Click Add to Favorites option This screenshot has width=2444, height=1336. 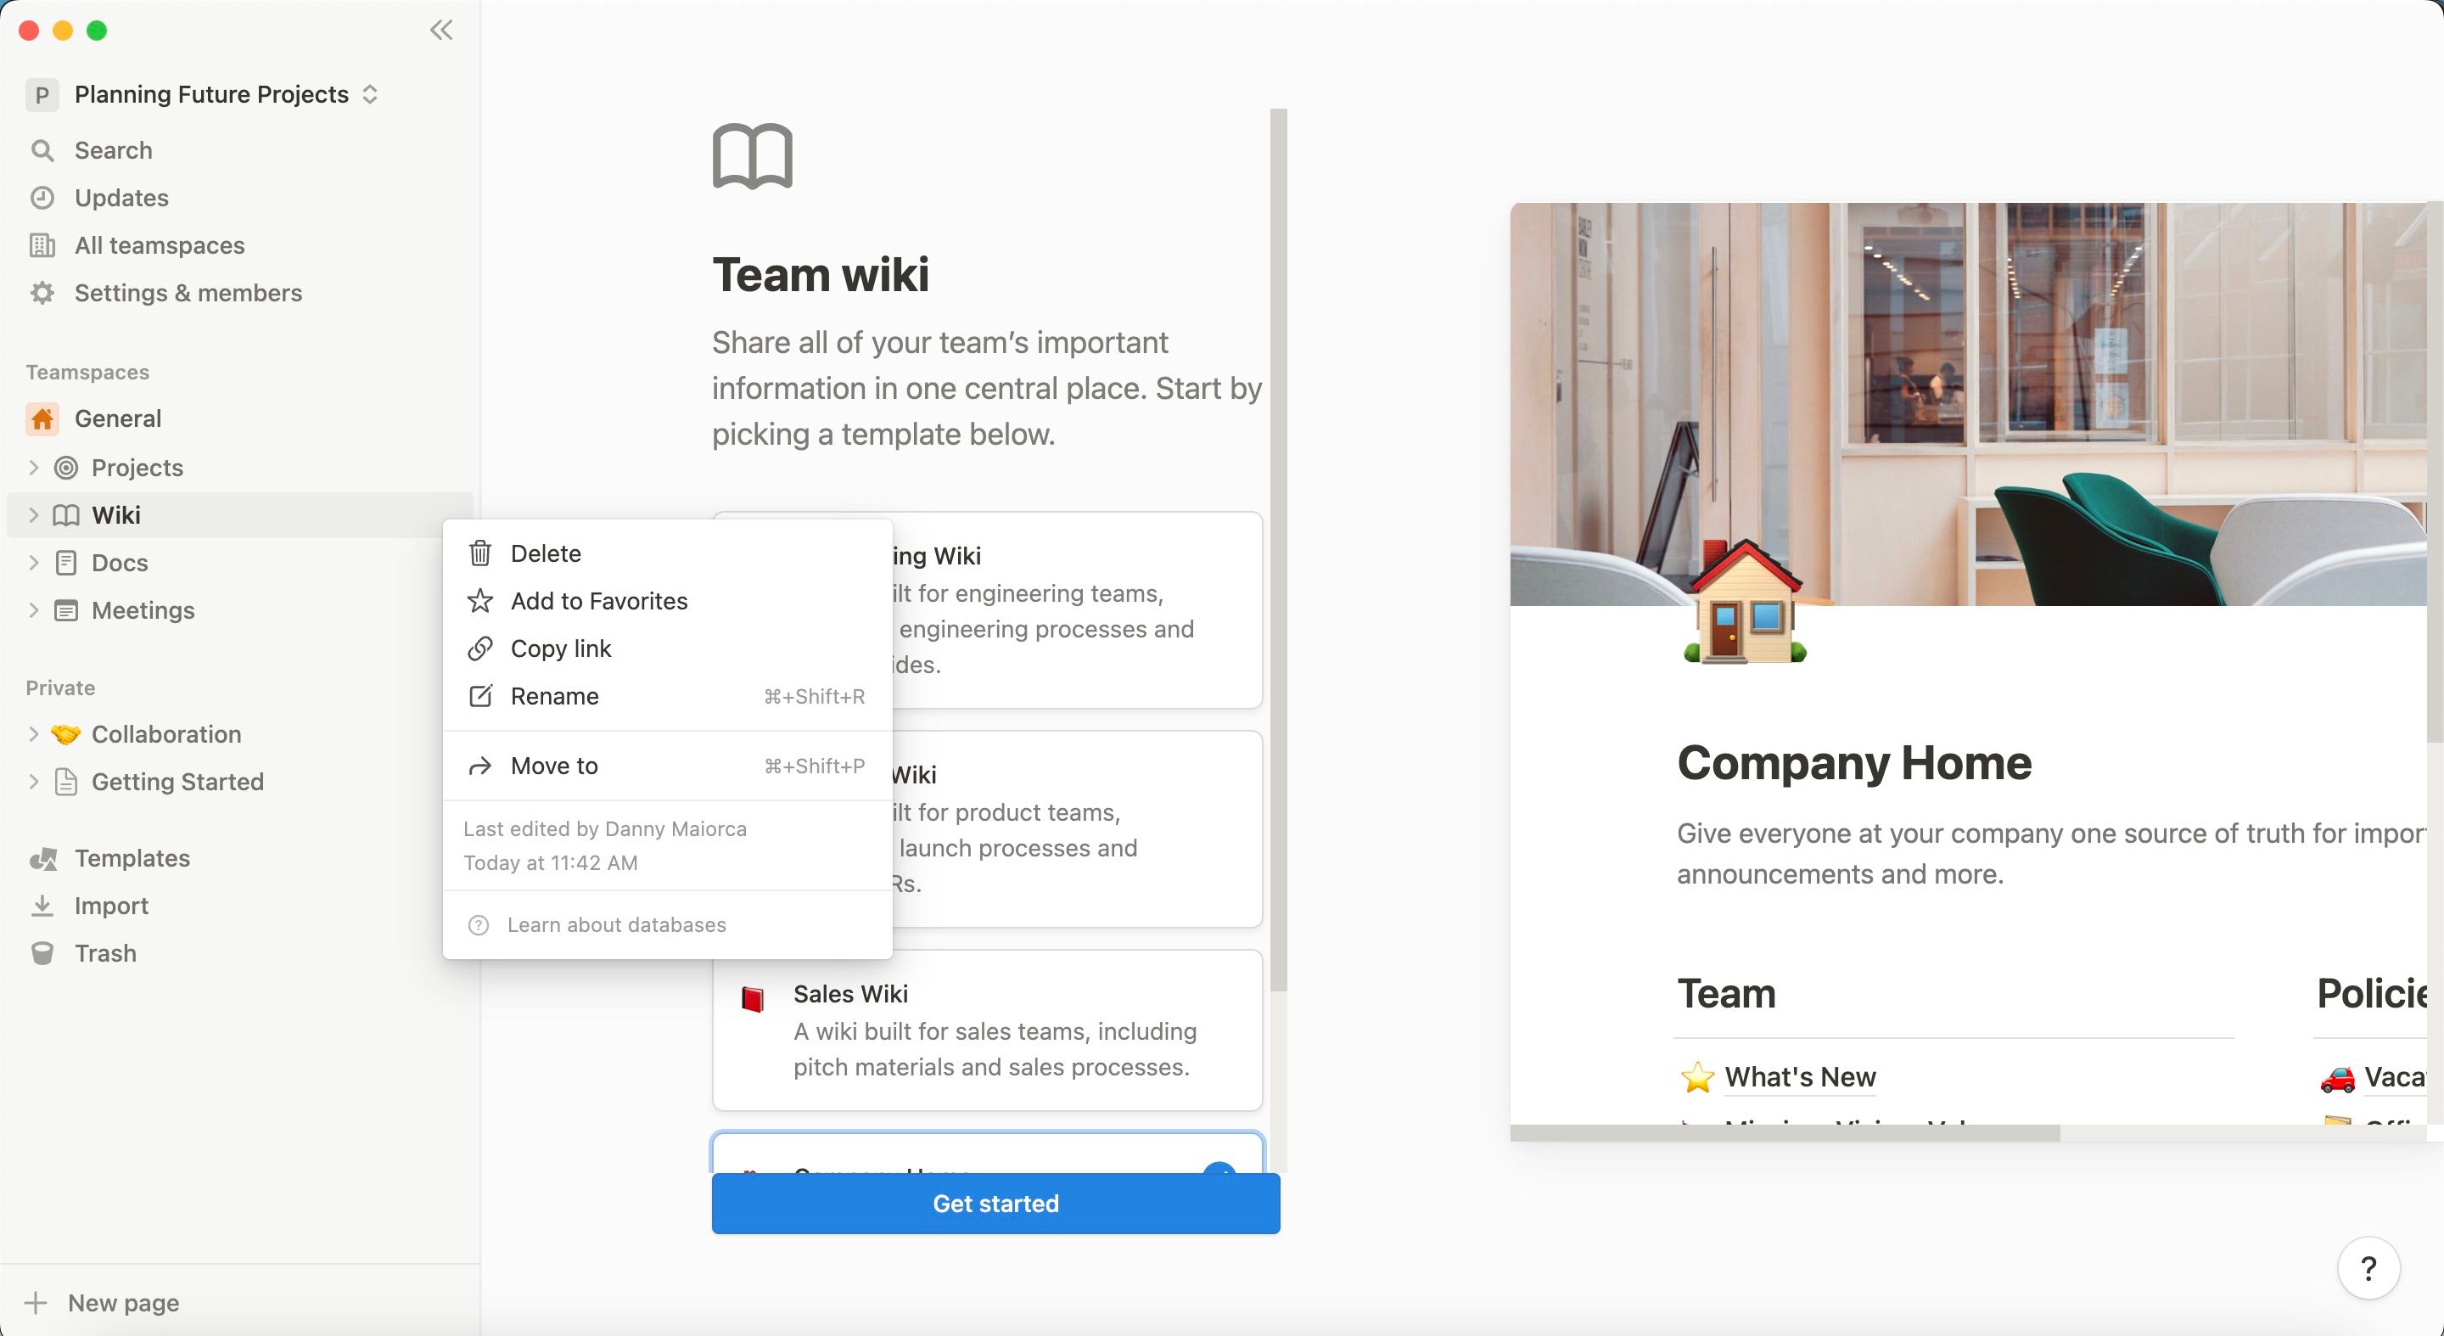[598, 599]
